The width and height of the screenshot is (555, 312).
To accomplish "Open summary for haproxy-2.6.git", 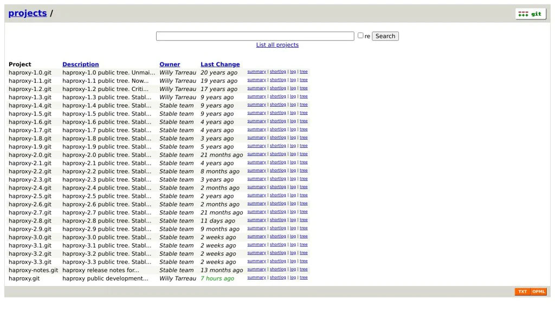I will coord(256,203).
